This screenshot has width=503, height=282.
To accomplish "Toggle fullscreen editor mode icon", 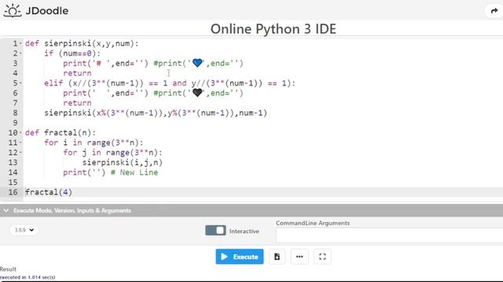I will (x=322, y=257).
